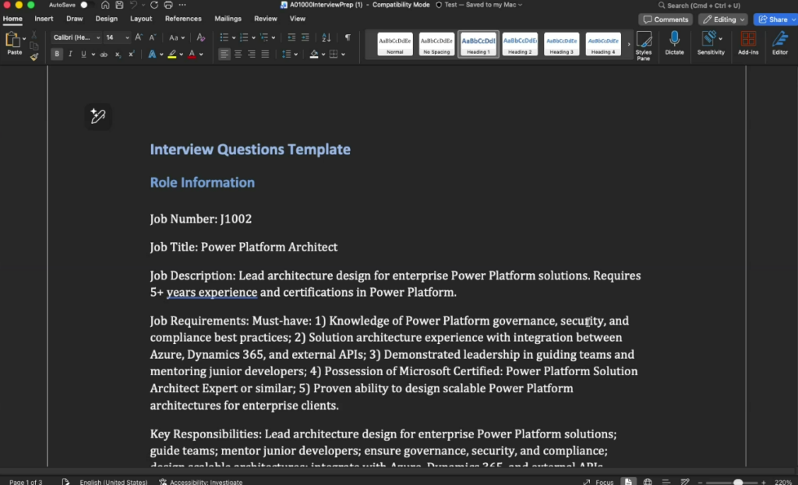
Task: Toggle the AutoSave switch
Action: (86, 5)
